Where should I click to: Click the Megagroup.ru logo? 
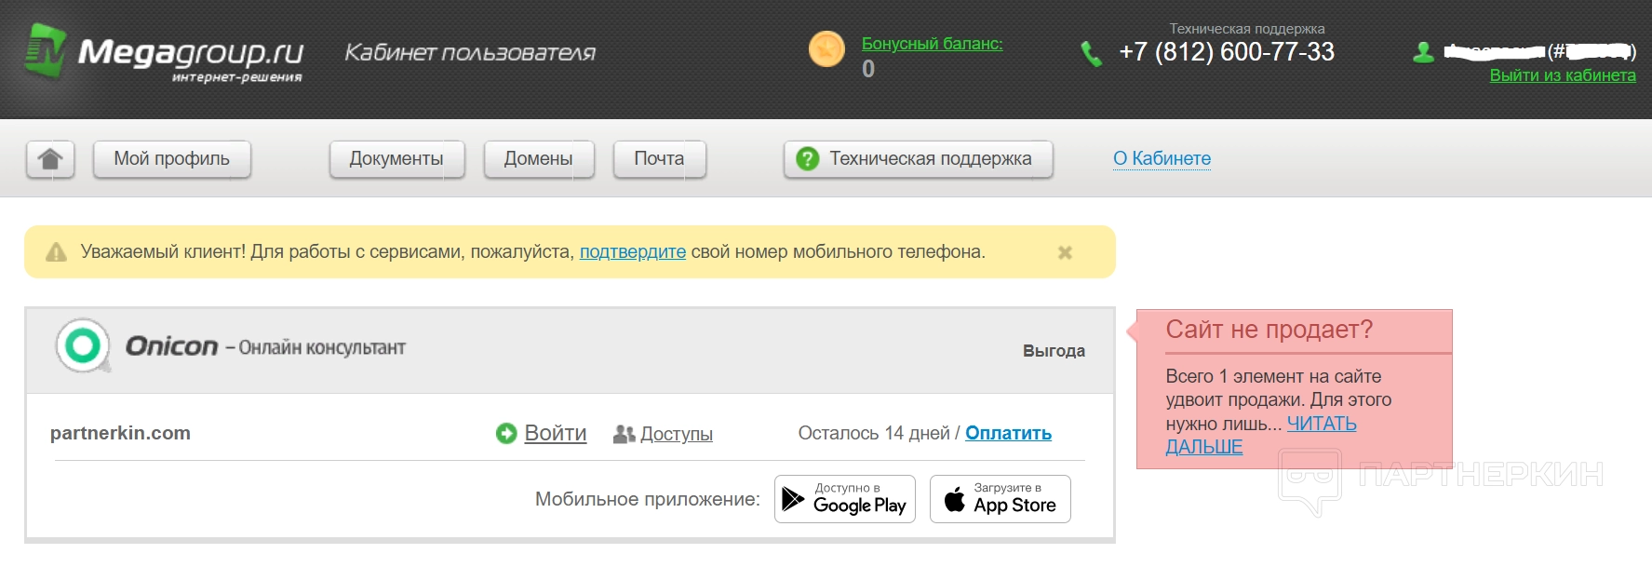[x=164, y=55]
